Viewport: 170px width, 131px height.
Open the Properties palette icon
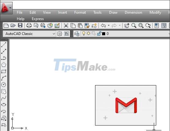pos(157,26)
